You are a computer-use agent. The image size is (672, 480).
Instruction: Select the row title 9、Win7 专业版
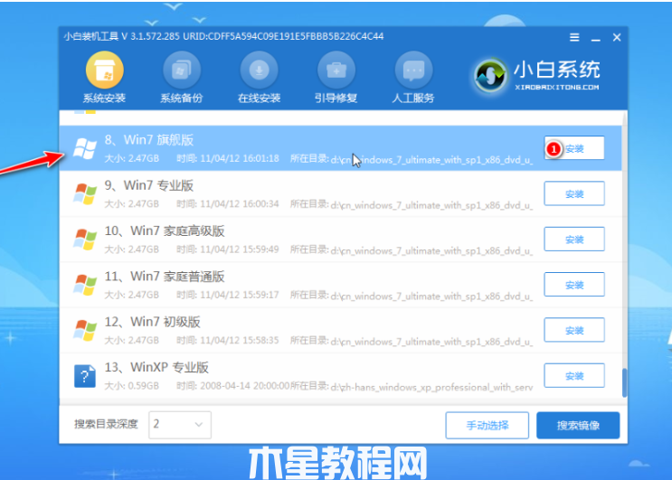pos(149,185)
